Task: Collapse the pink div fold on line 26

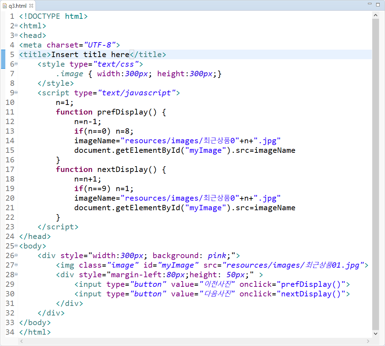Action: coord(16,255)
